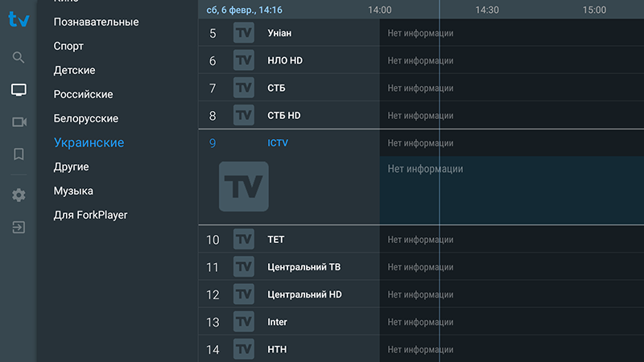The width and height of the screenshot is (644, 362).
Task: Open video camera section in sidebar
Action: [19, 122]
